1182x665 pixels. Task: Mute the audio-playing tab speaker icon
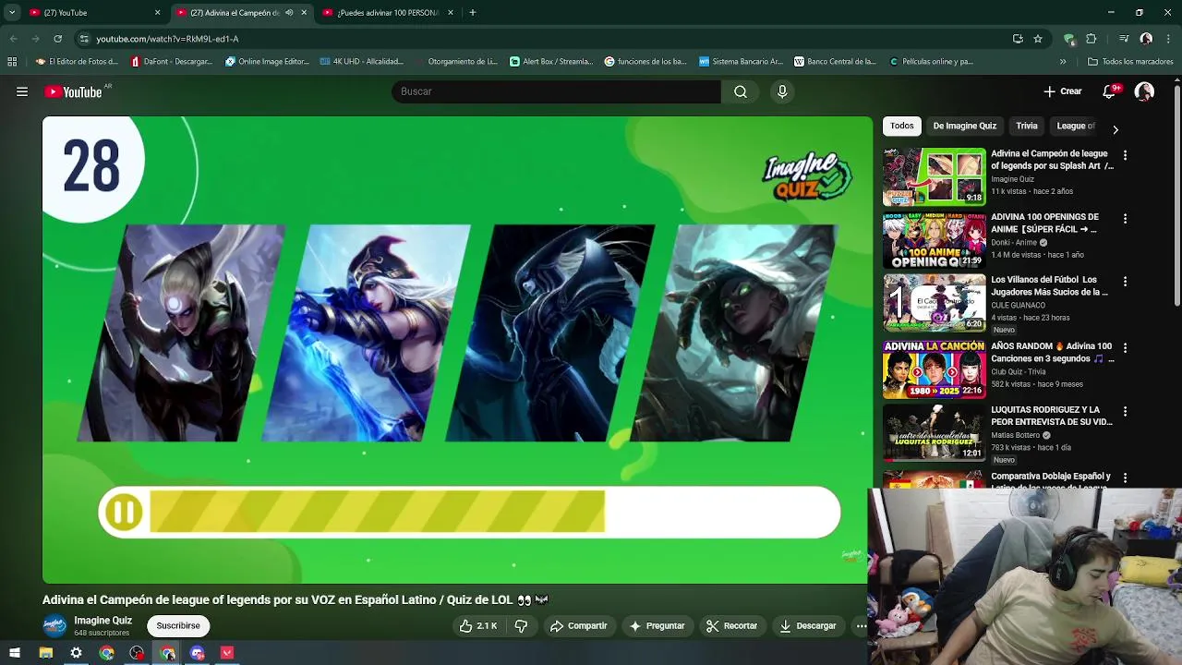(x=289, y=13)
